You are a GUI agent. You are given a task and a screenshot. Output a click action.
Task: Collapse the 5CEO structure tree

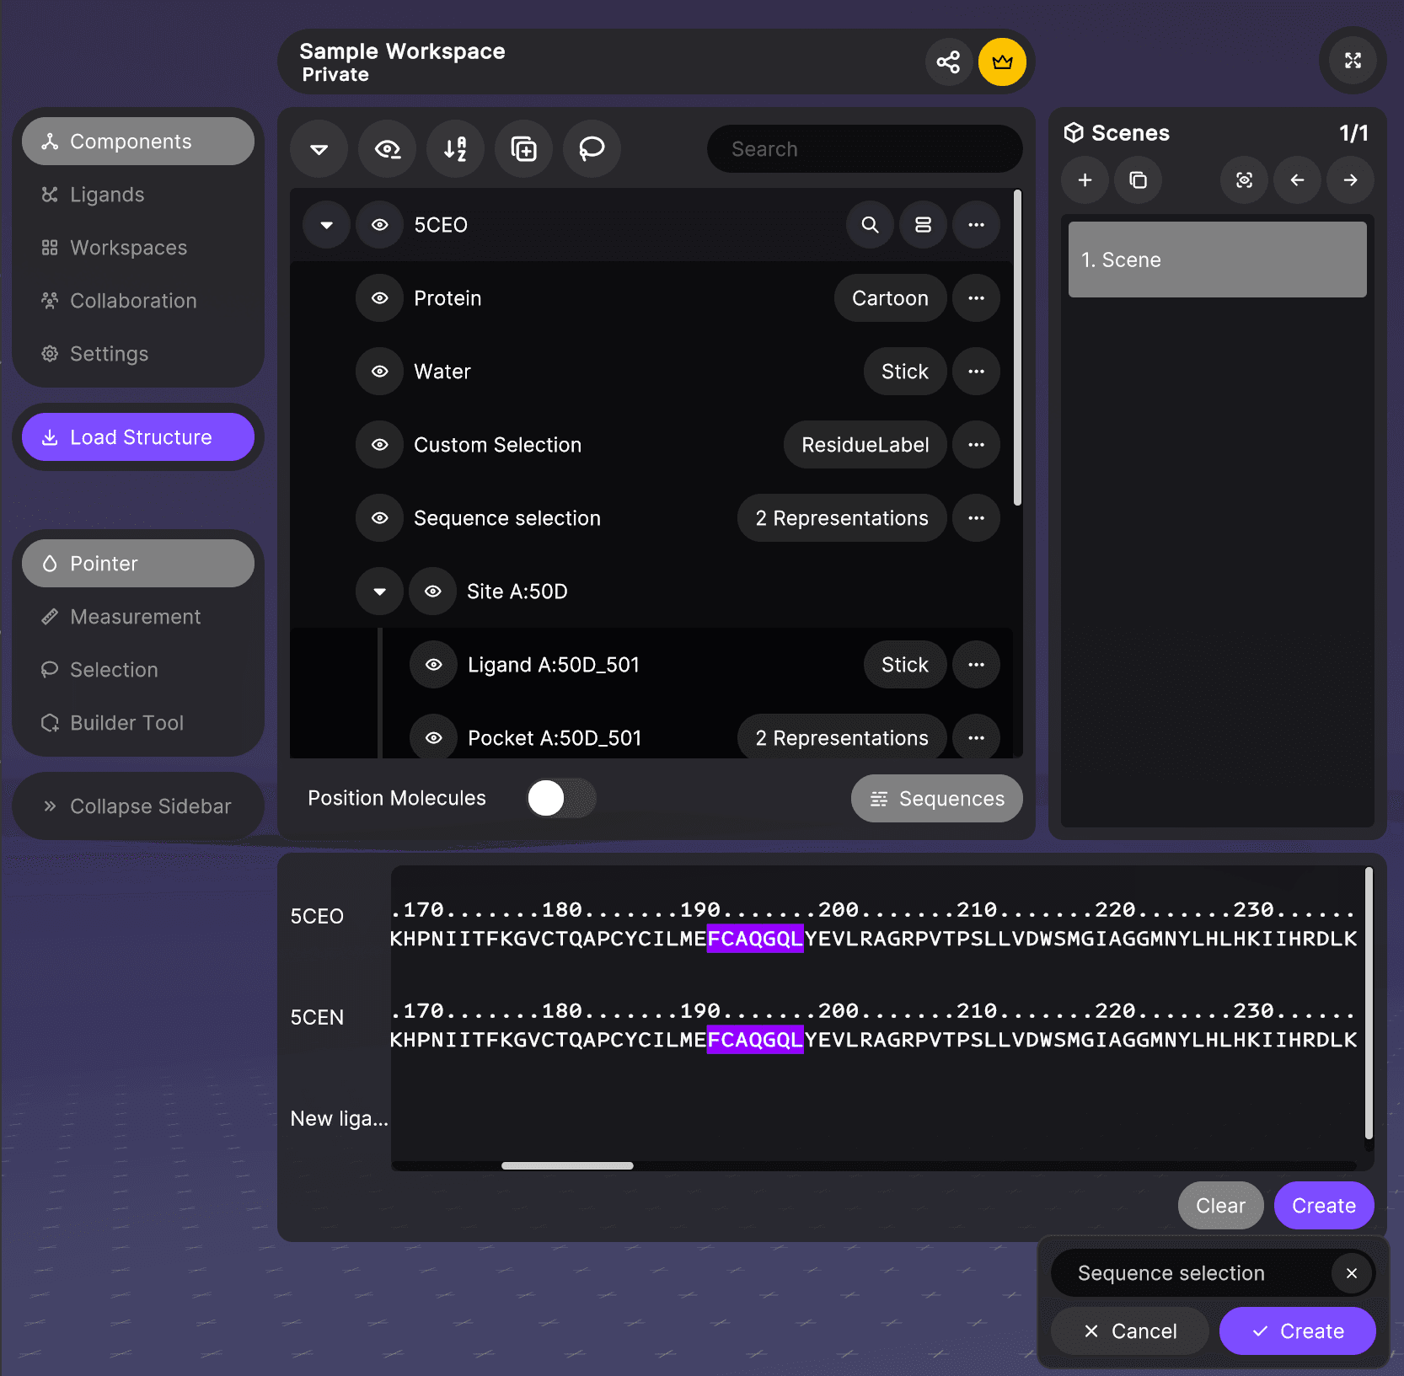326,225
